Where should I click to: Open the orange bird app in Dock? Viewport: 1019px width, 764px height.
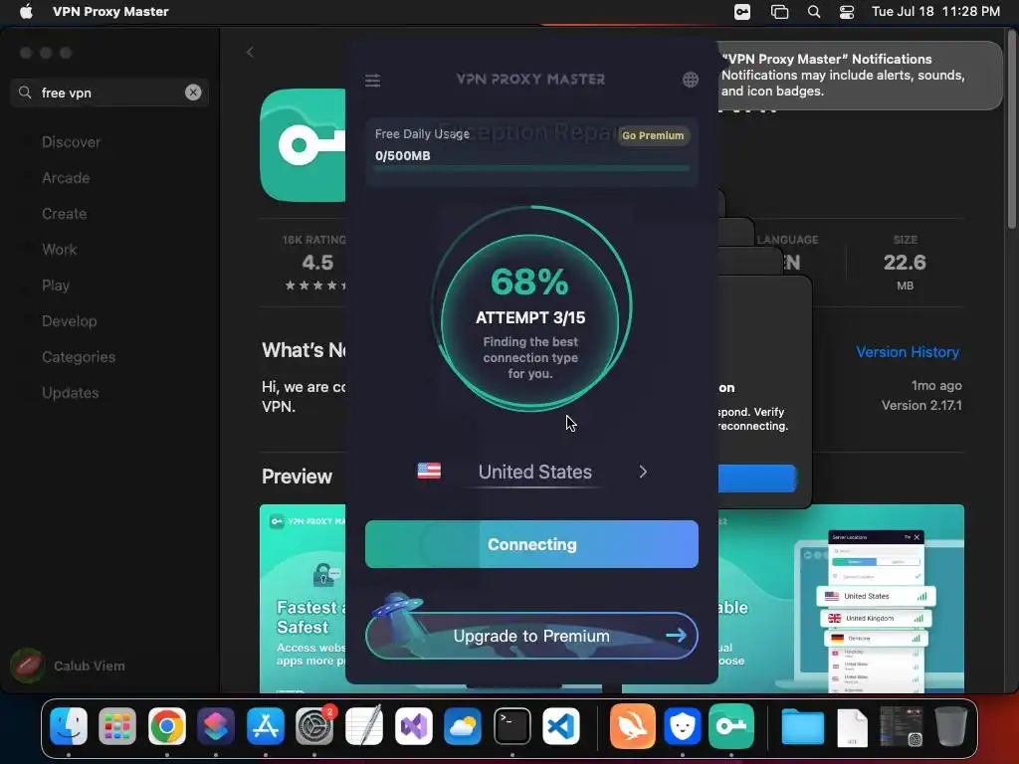[632, 725]
